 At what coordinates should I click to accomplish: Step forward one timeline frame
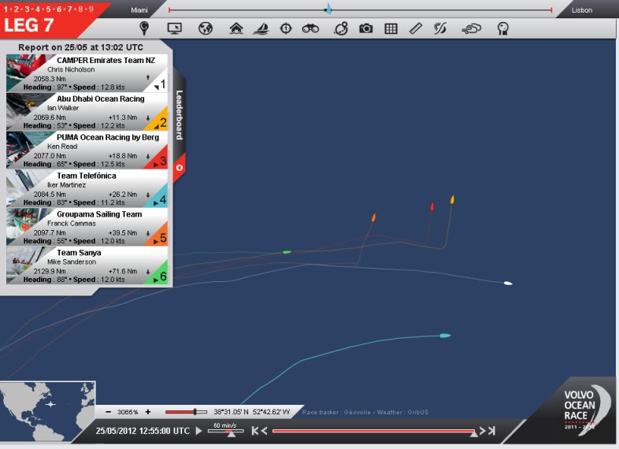[x=483, y=431]
